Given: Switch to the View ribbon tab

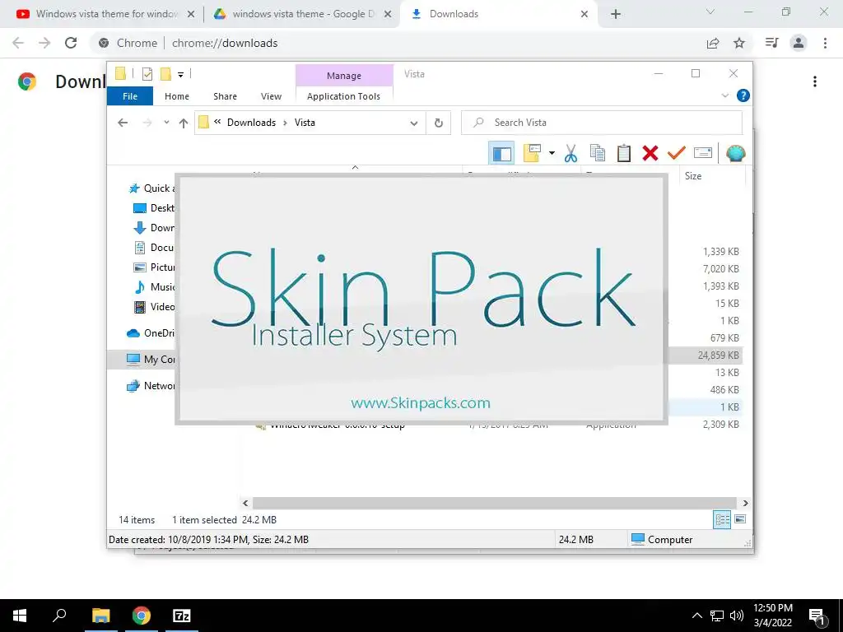Looking at the screenshot, I should point(271,96).
